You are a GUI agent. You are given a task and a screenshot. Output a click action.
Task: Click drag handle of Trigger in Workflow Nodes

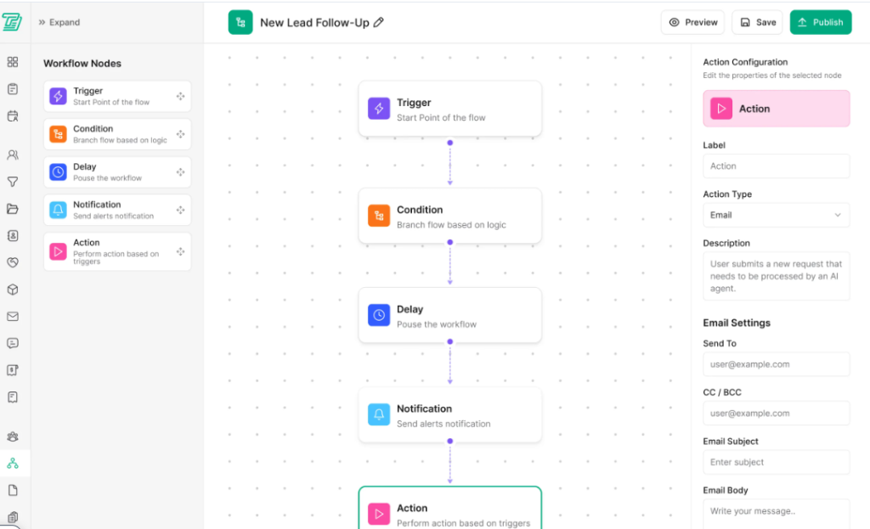tap(180, 97)
